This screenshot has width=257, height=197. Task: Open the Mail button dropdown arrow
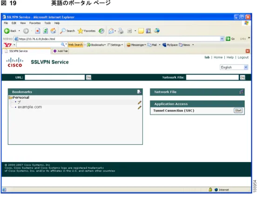pyautogui.click(x=160, y=45)
